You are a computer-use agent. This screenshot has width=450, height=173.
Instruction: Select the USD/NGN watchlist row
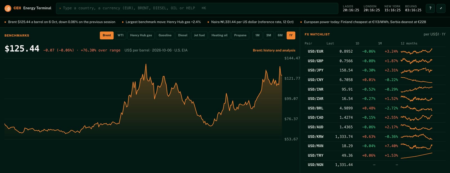point(375,165)
